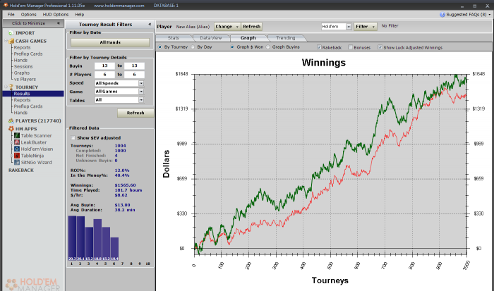Toggle Show Luck Adjusted Winnings checkbox
Screen dimensions: 494x291
click(x=380, y=47)
